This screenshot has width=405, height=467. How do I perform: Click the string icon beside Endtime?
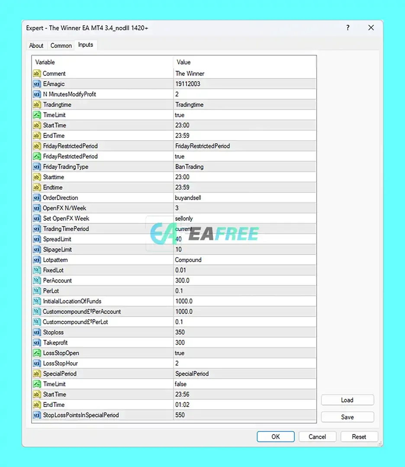37,187
